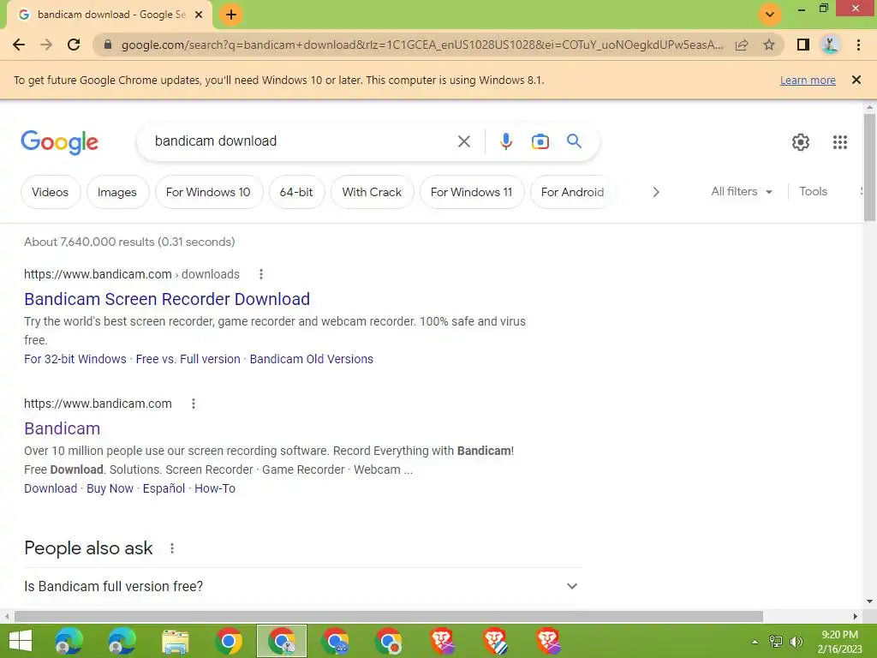Open options for www.bandicam.com result
The image size is (877, 658).
193,404
